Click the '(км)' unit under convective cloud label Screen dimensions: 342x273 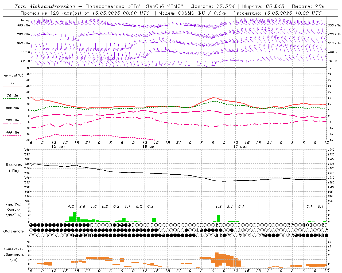coord(14,260)
